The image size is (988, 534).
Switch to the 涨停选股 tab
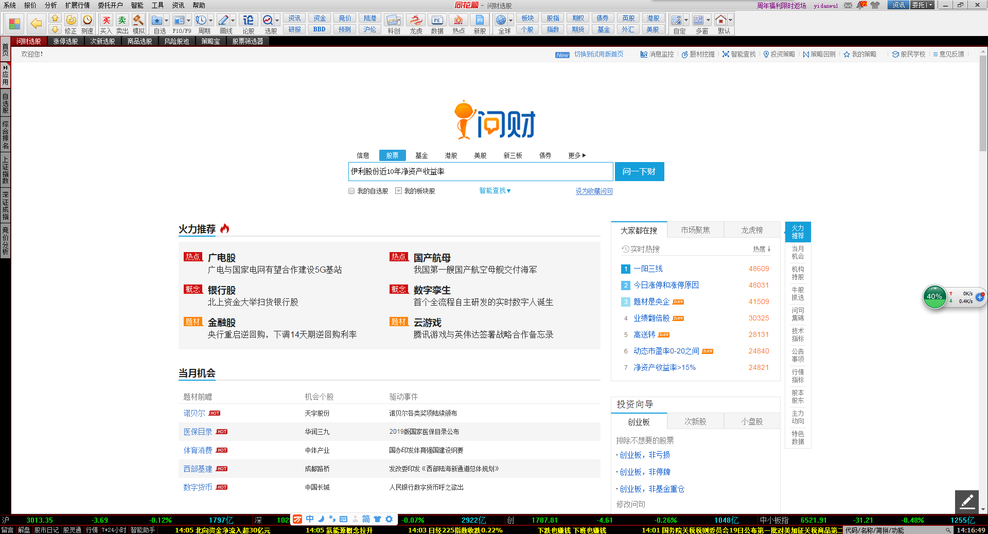pyautogui.click(x=65, y=41)
